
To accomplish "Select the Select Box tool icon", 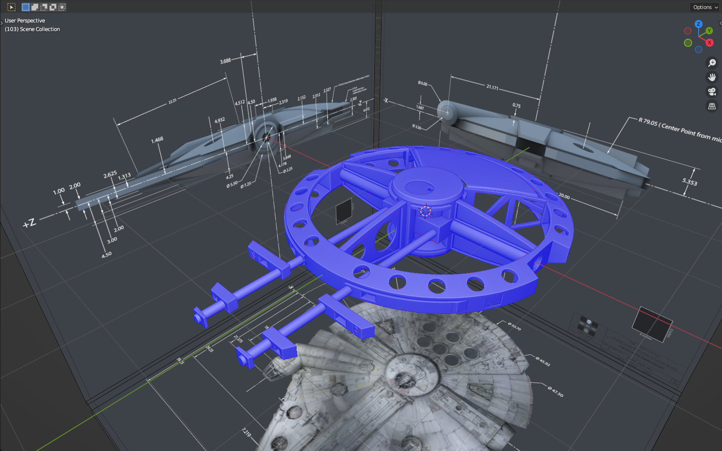I will [x=11, y=7].
